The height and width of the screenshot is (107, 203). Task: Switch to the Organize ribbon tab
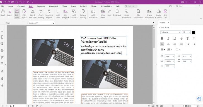pos(41,6)
